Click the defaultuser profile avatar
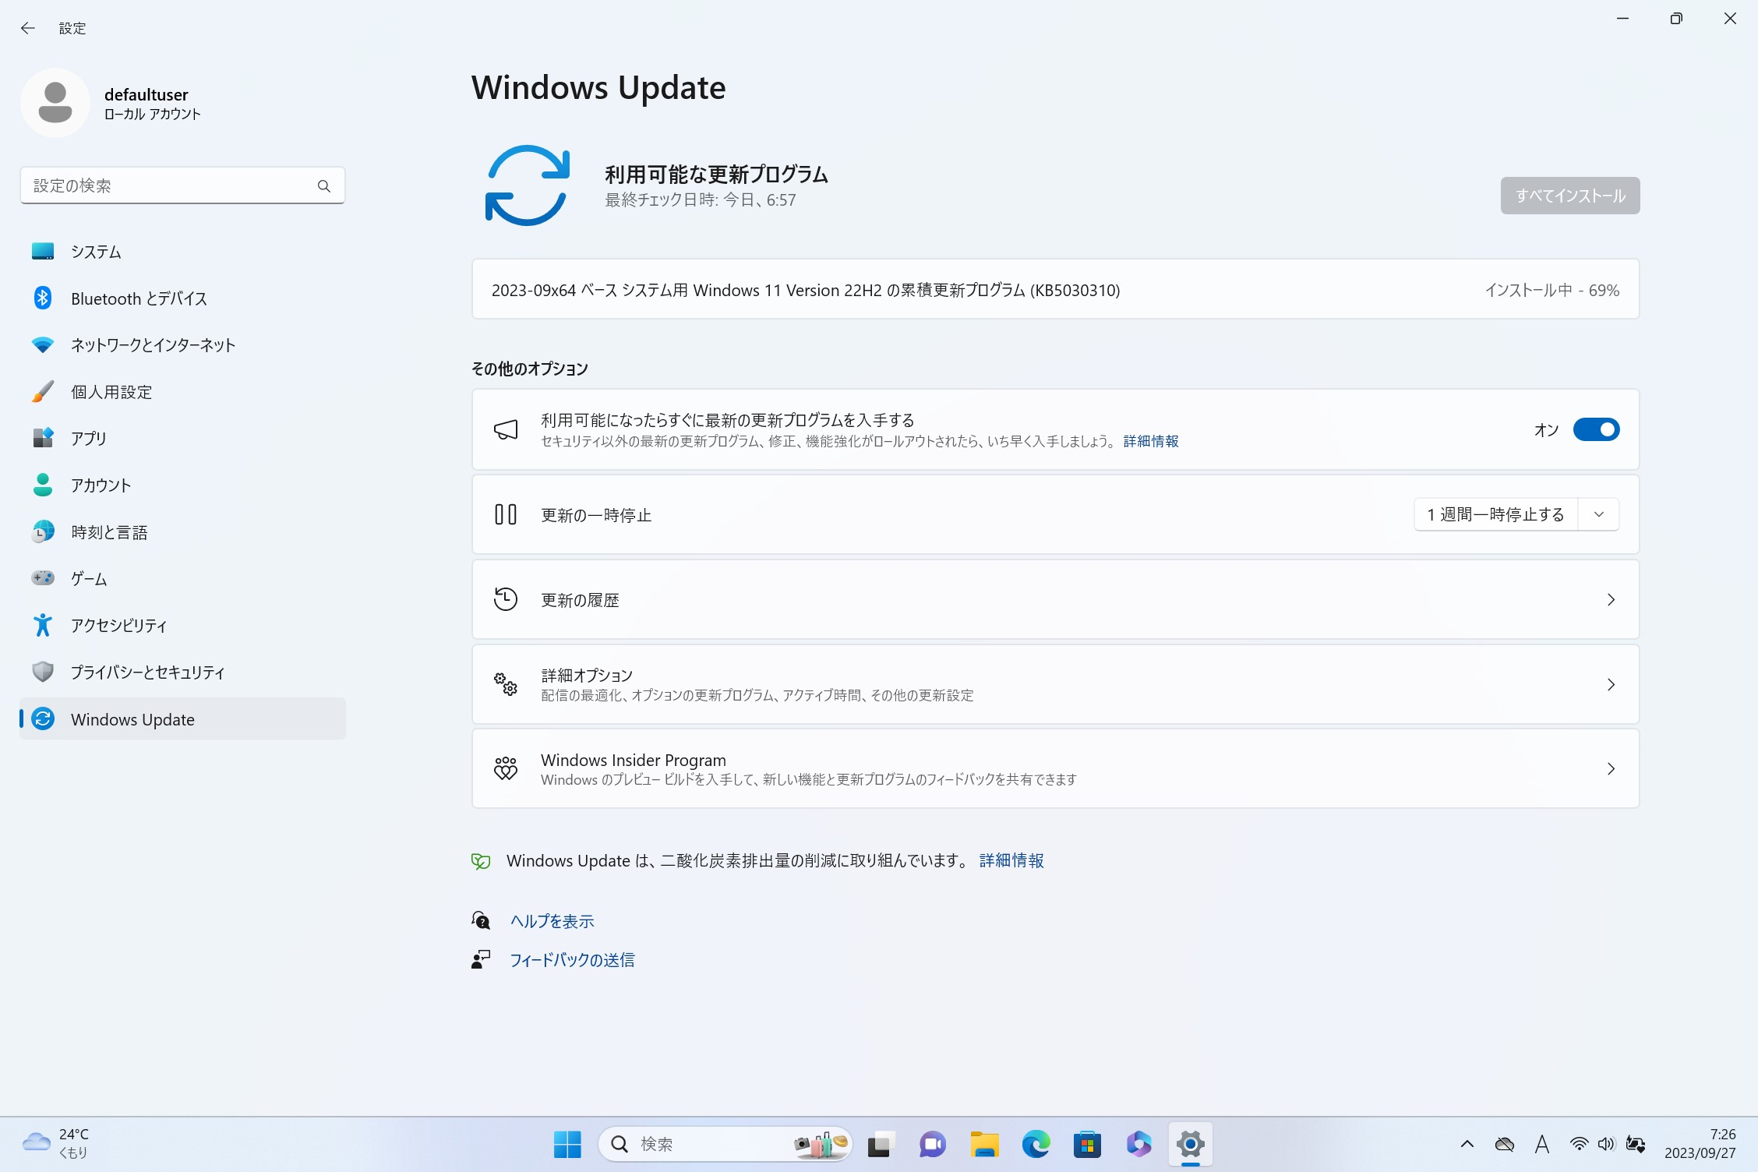Image resolution: width=1758 pixels, height=1172 pixels. pos(55,102)
